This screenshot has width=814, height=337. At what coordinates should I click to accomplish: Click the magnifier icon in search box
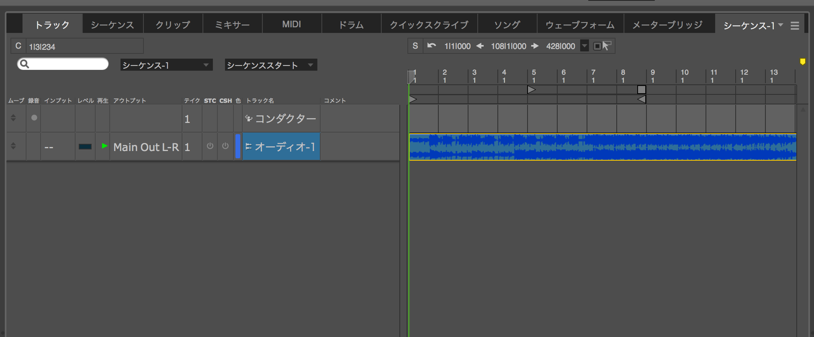(25, 64)
